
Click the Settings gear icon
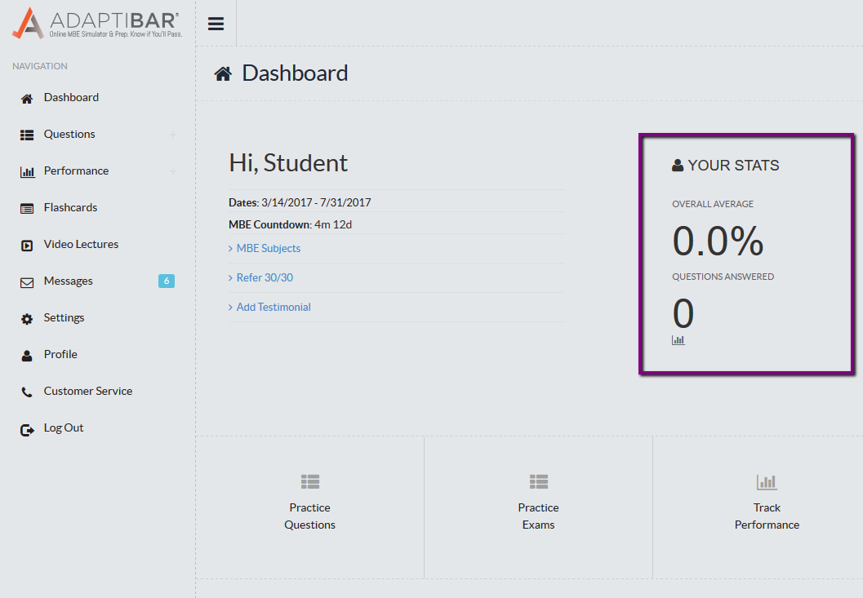pyautogui.click(x=27, y=319)
